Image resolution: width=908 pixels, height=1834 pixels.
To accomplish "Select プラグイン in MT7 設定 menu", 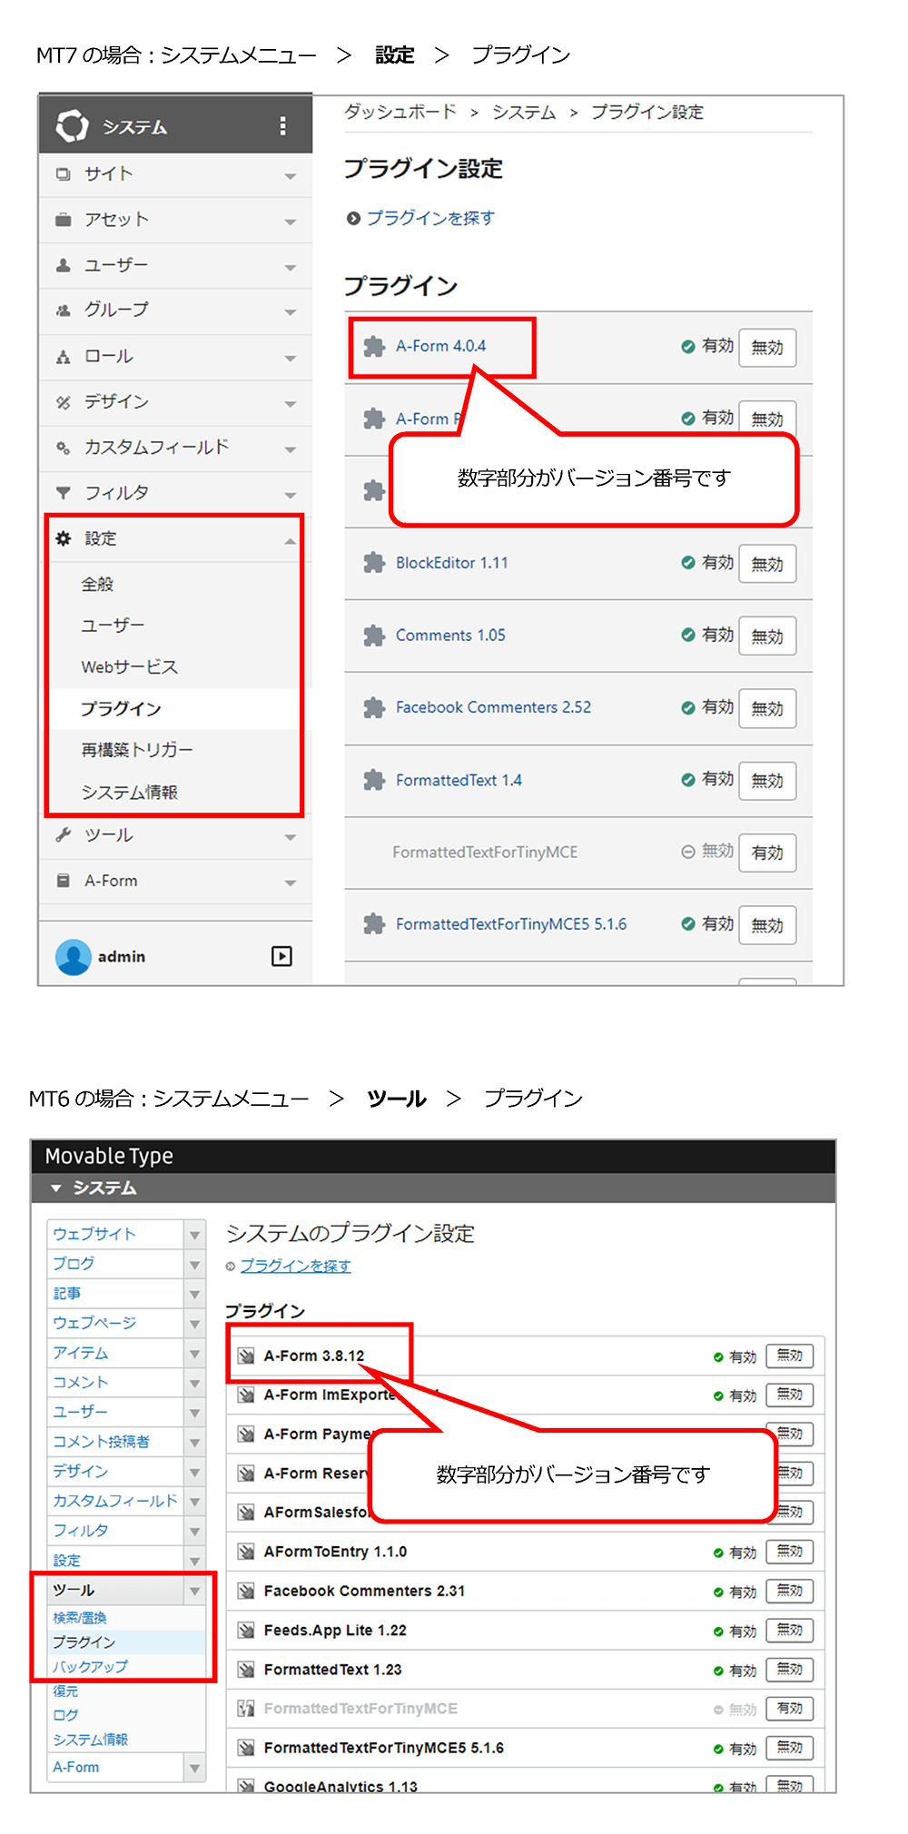I will tap(121, 709).
